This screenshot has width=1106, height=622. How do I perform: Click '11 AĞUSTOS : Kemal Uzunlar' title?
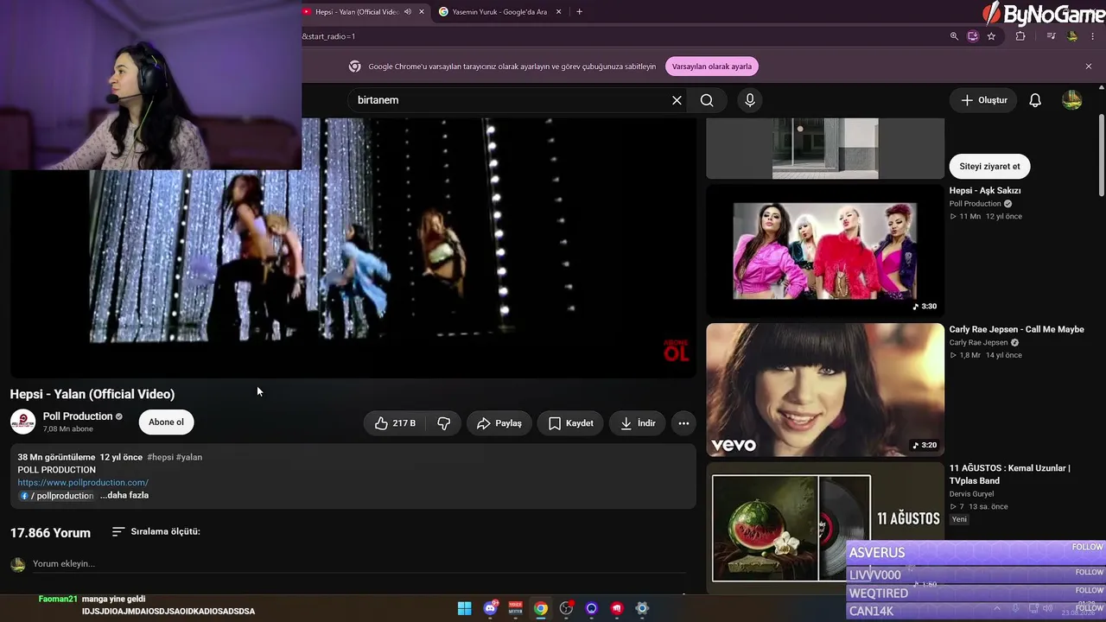click(x=1010, y=474)
